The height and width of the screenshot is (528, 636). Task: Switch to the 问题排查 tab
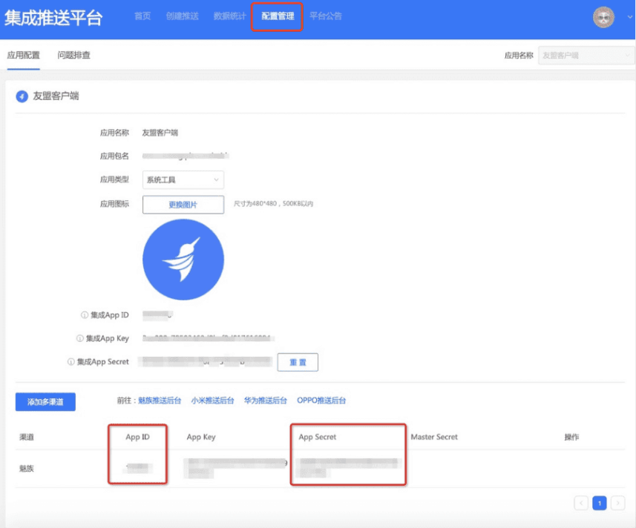[x=73, y=55]
